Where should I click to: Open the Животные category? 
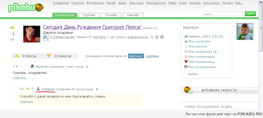[x=136, y=3]
